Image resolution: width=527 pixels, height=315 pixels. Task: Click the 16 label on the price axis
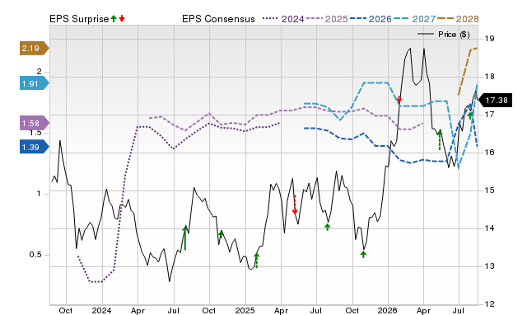(490, 152)
